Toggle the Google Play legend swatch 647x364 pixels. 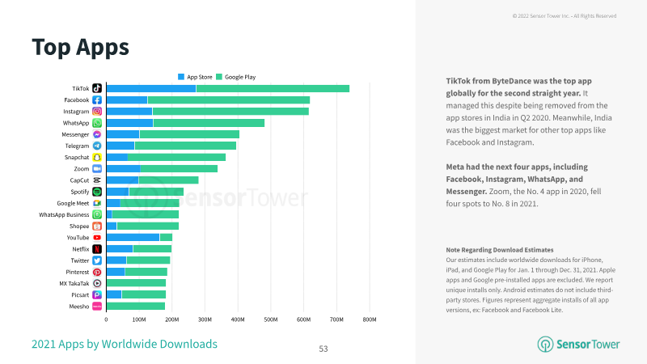pos(219,77)
